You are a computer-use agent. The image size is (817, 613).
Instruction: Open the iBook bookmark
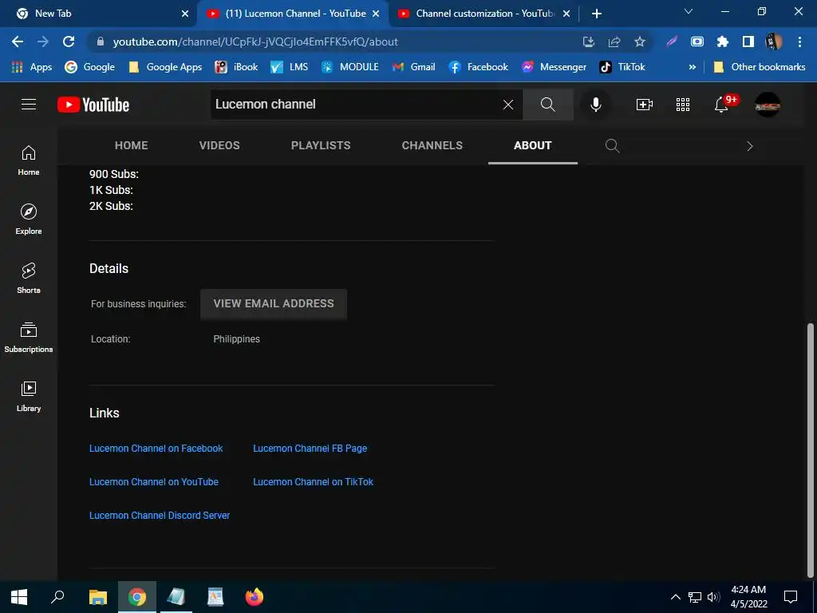click(236, 67)
